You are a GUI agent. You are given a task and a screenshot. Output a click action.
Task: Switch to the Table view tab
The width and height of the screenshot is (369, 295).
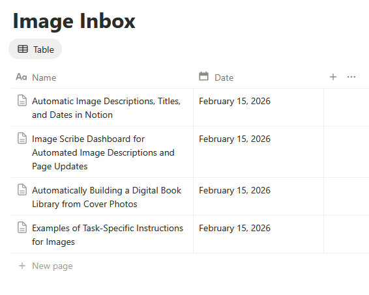tap(35, 49)
